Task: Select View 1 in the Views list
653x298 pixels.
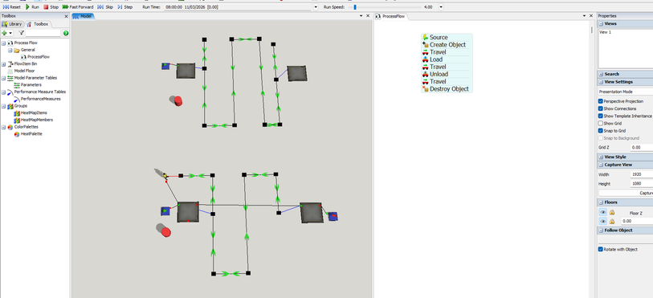Action: pyautogui.click(x=605, y=32)
